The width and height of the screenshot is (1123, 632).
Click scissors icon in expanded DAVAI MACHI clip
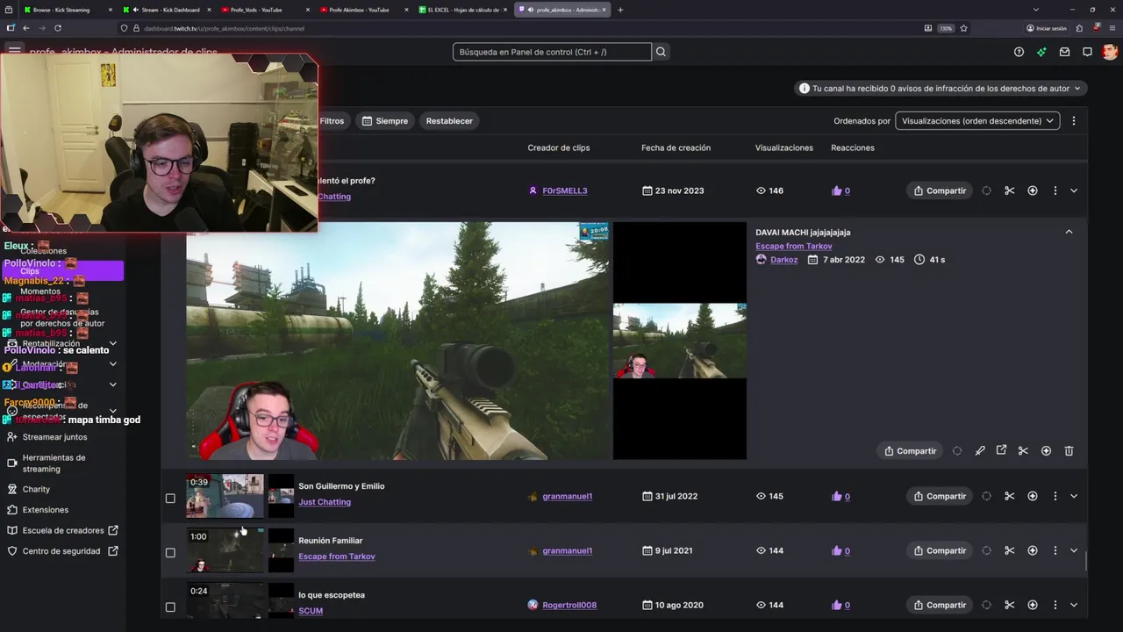pyautogui.click(x=1023, y=450)
